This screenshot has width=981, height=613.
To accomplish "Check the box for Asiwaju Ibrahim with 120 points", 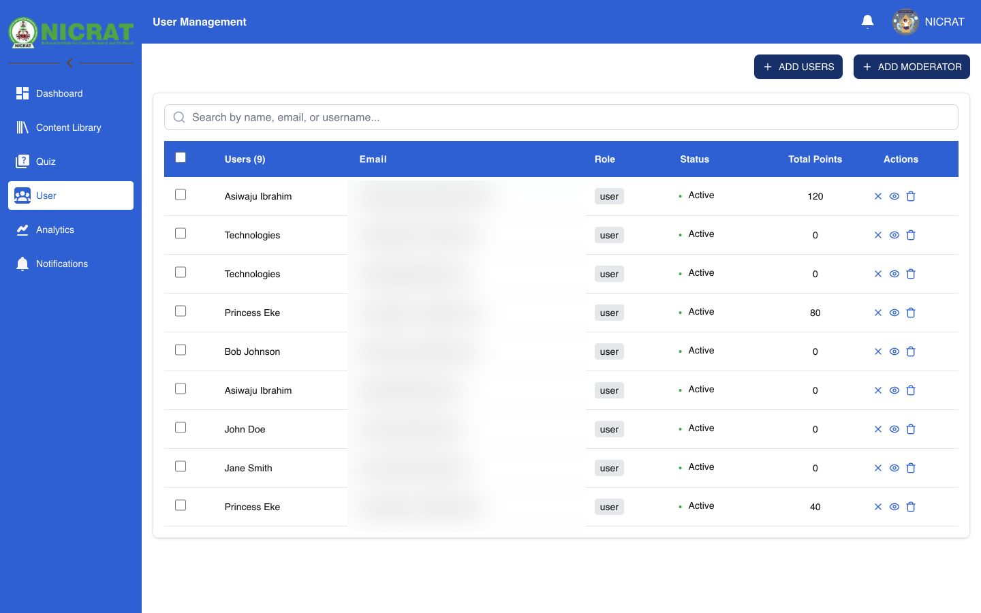I will [181, 195].
